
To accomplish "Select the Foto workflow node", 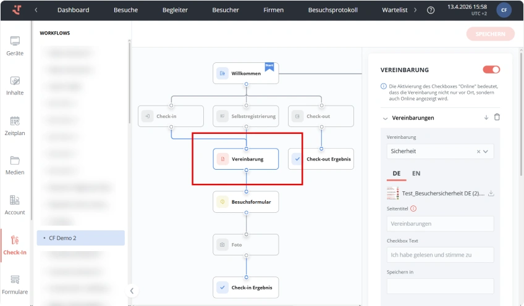I will point(246,244).
